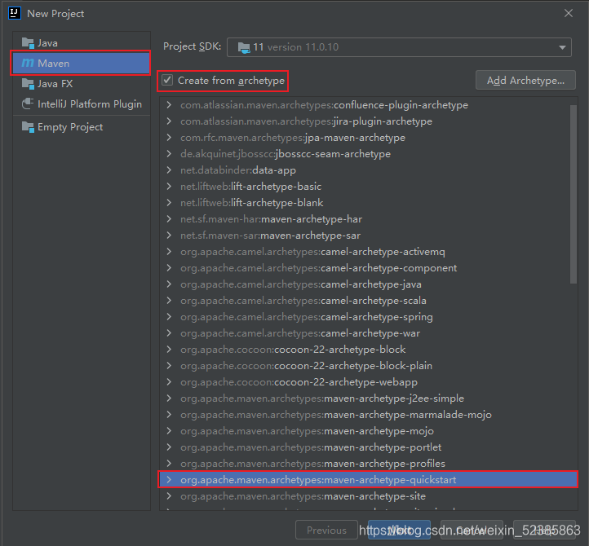Expand maven-archetype-j2ee-simple entry

pyautogui.click(x=169, y=398)
